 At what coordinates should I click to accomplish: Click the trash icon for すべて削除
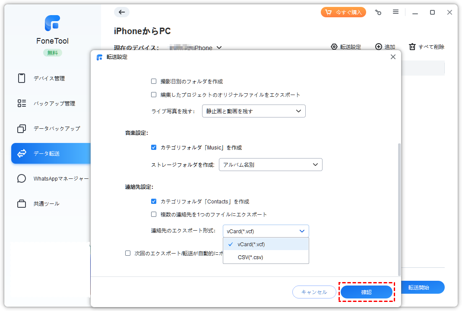pos(412,47)
